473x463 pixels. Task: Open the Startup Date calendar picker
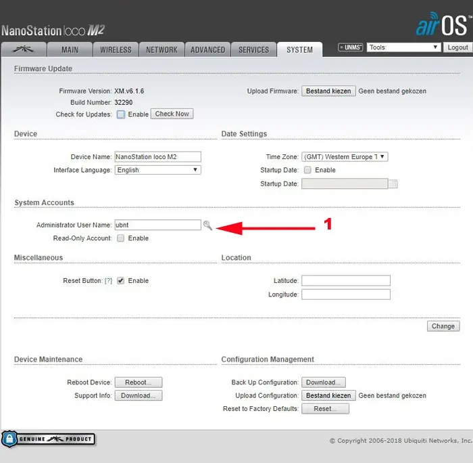[x=393, y=184]
